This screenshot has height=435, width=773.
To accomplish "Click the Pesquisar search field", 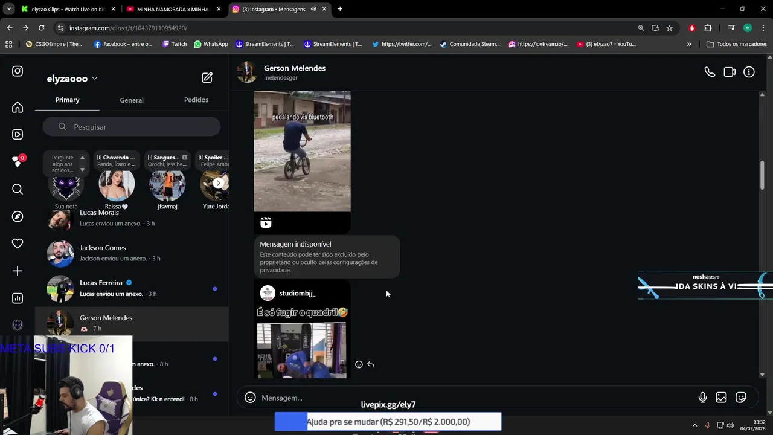I will (132, 127).
